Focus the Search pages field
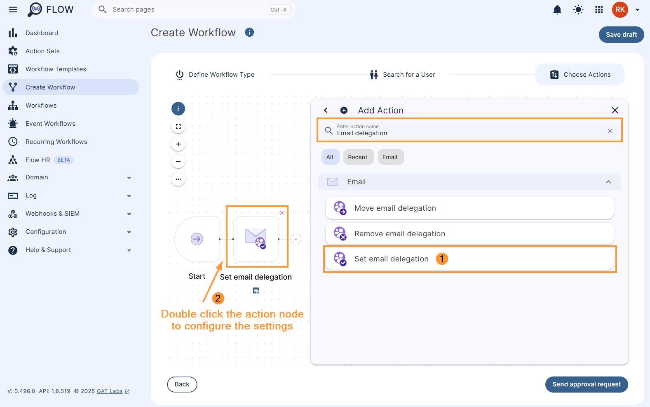Viewport: 650px width, 407px height. [194, 9]
